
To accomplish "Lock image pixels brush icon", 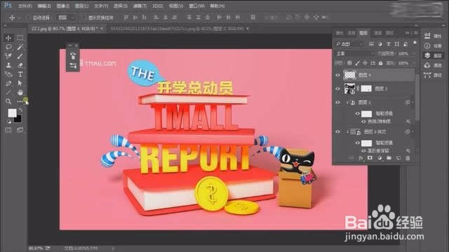I will pos(357,63).
